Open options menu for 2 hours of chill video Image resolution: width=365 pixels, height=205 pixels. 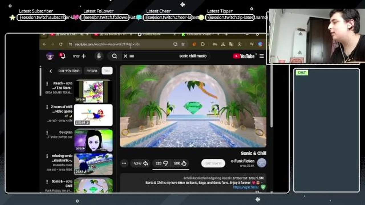pos(47,107)
